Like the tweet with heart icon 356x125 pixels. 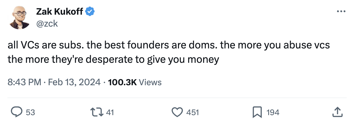coord(177,112)
